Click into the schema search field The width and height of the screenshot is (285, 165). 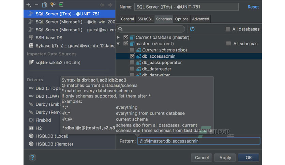[x=151, y=29]
